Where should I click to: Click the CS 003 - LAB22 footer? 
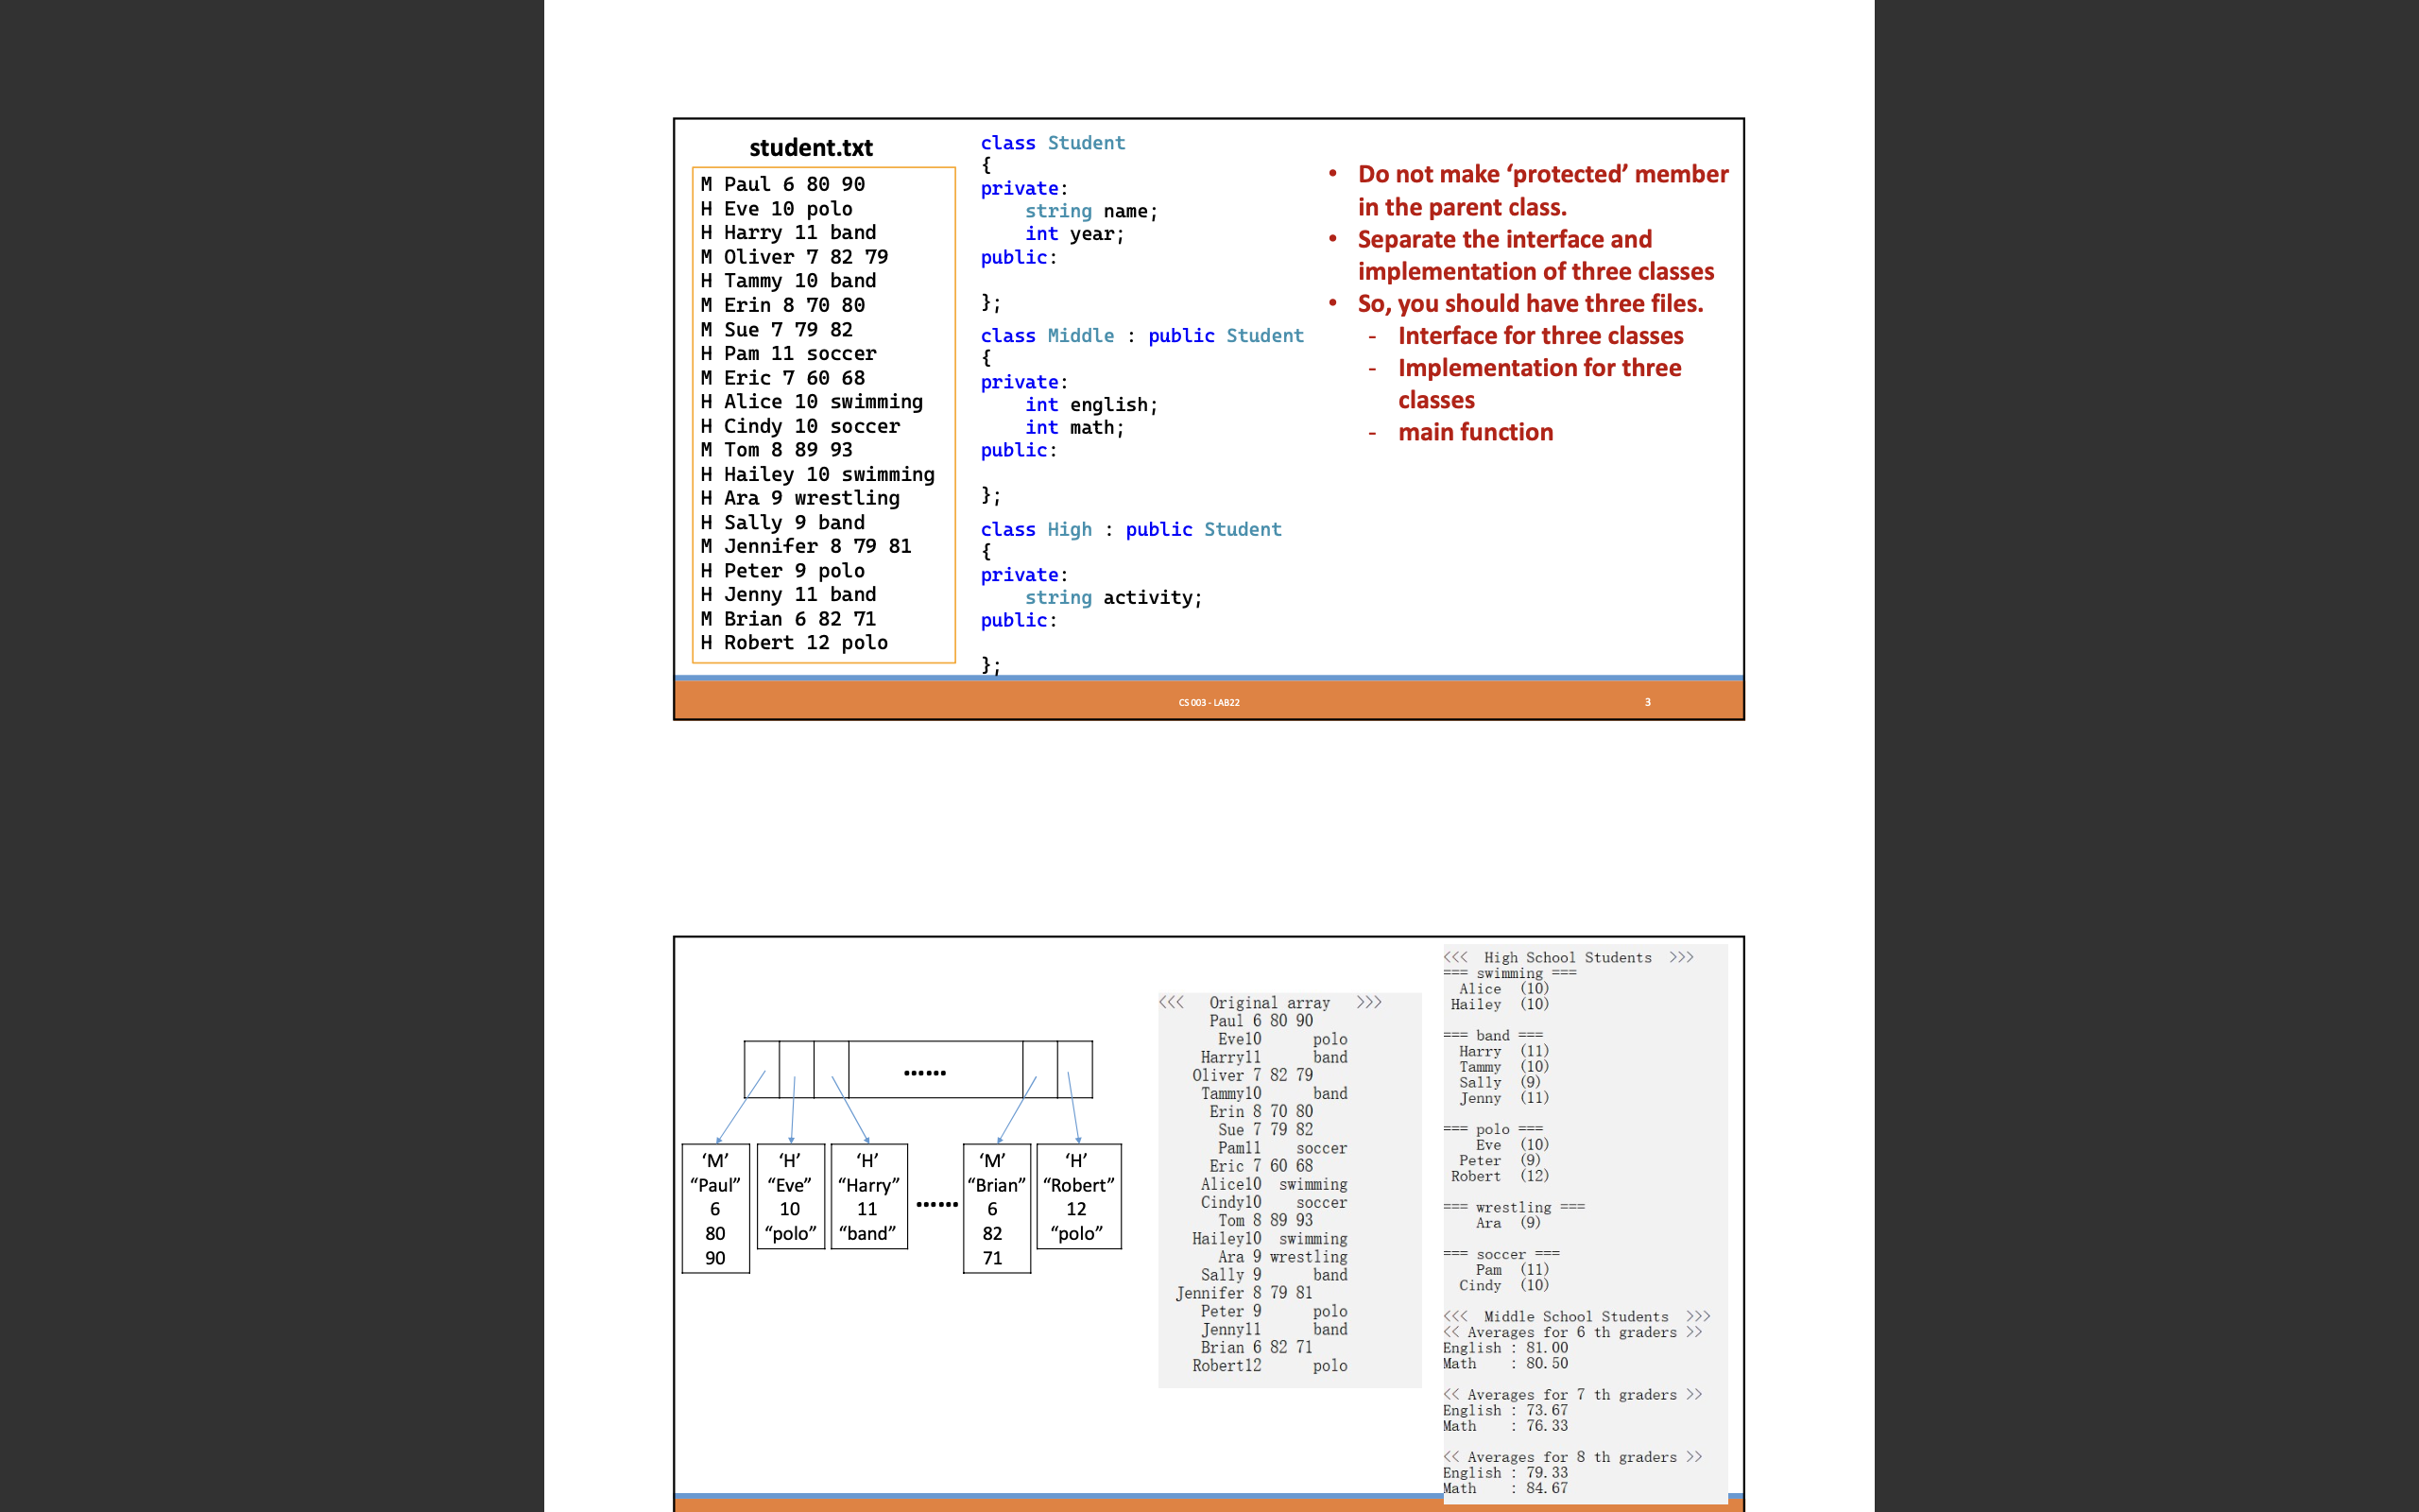[x=1209, y=702]
